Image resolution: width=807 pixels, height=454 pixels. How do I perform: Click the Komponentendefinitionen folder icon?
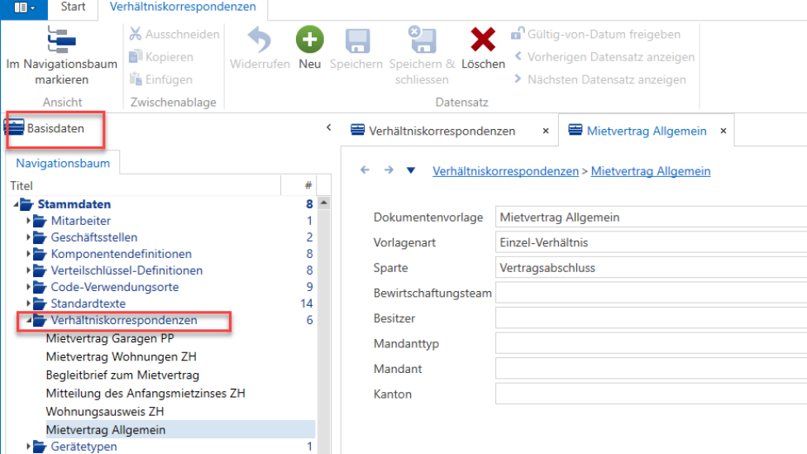click(x=40, y=254)
